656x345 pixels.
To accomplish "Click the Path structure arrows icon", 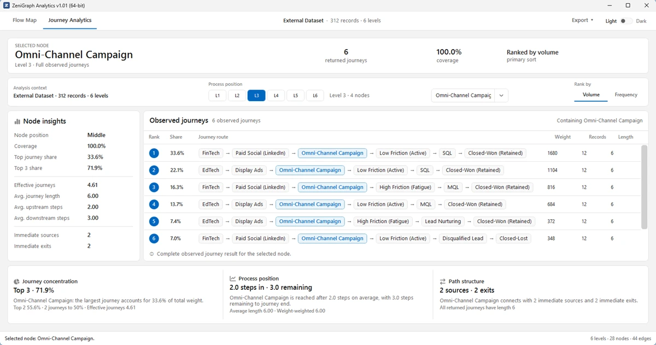I will tap(443, 282).
